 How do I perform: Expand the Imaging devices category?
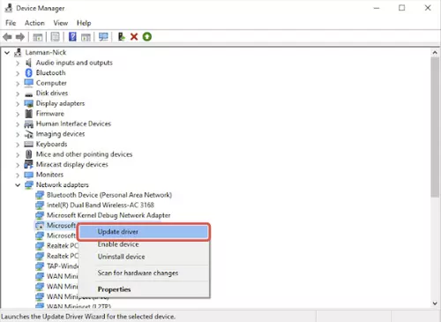point(18,134)
